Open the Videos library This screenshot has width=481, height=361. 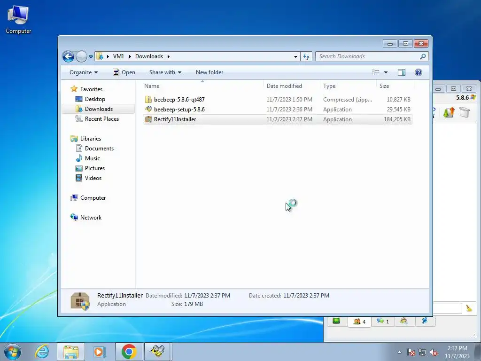point(93,178)
